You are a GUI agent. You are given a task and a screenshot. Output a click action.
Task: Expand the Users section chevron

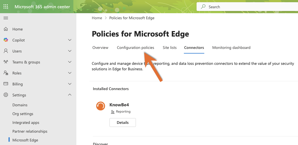[70, 51]
